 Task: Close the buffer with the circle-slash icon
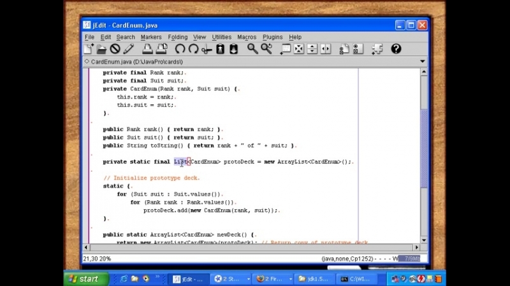(115, 49)
